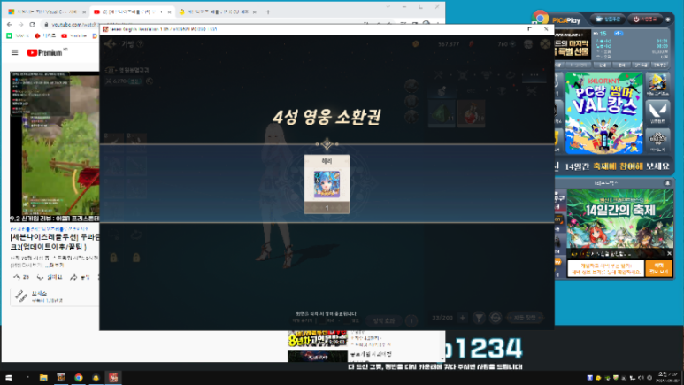This screenshot has width=684, height=385.
Task: Click the notification bell in PICAPlay lower panel
Action: tap(667, 183)
